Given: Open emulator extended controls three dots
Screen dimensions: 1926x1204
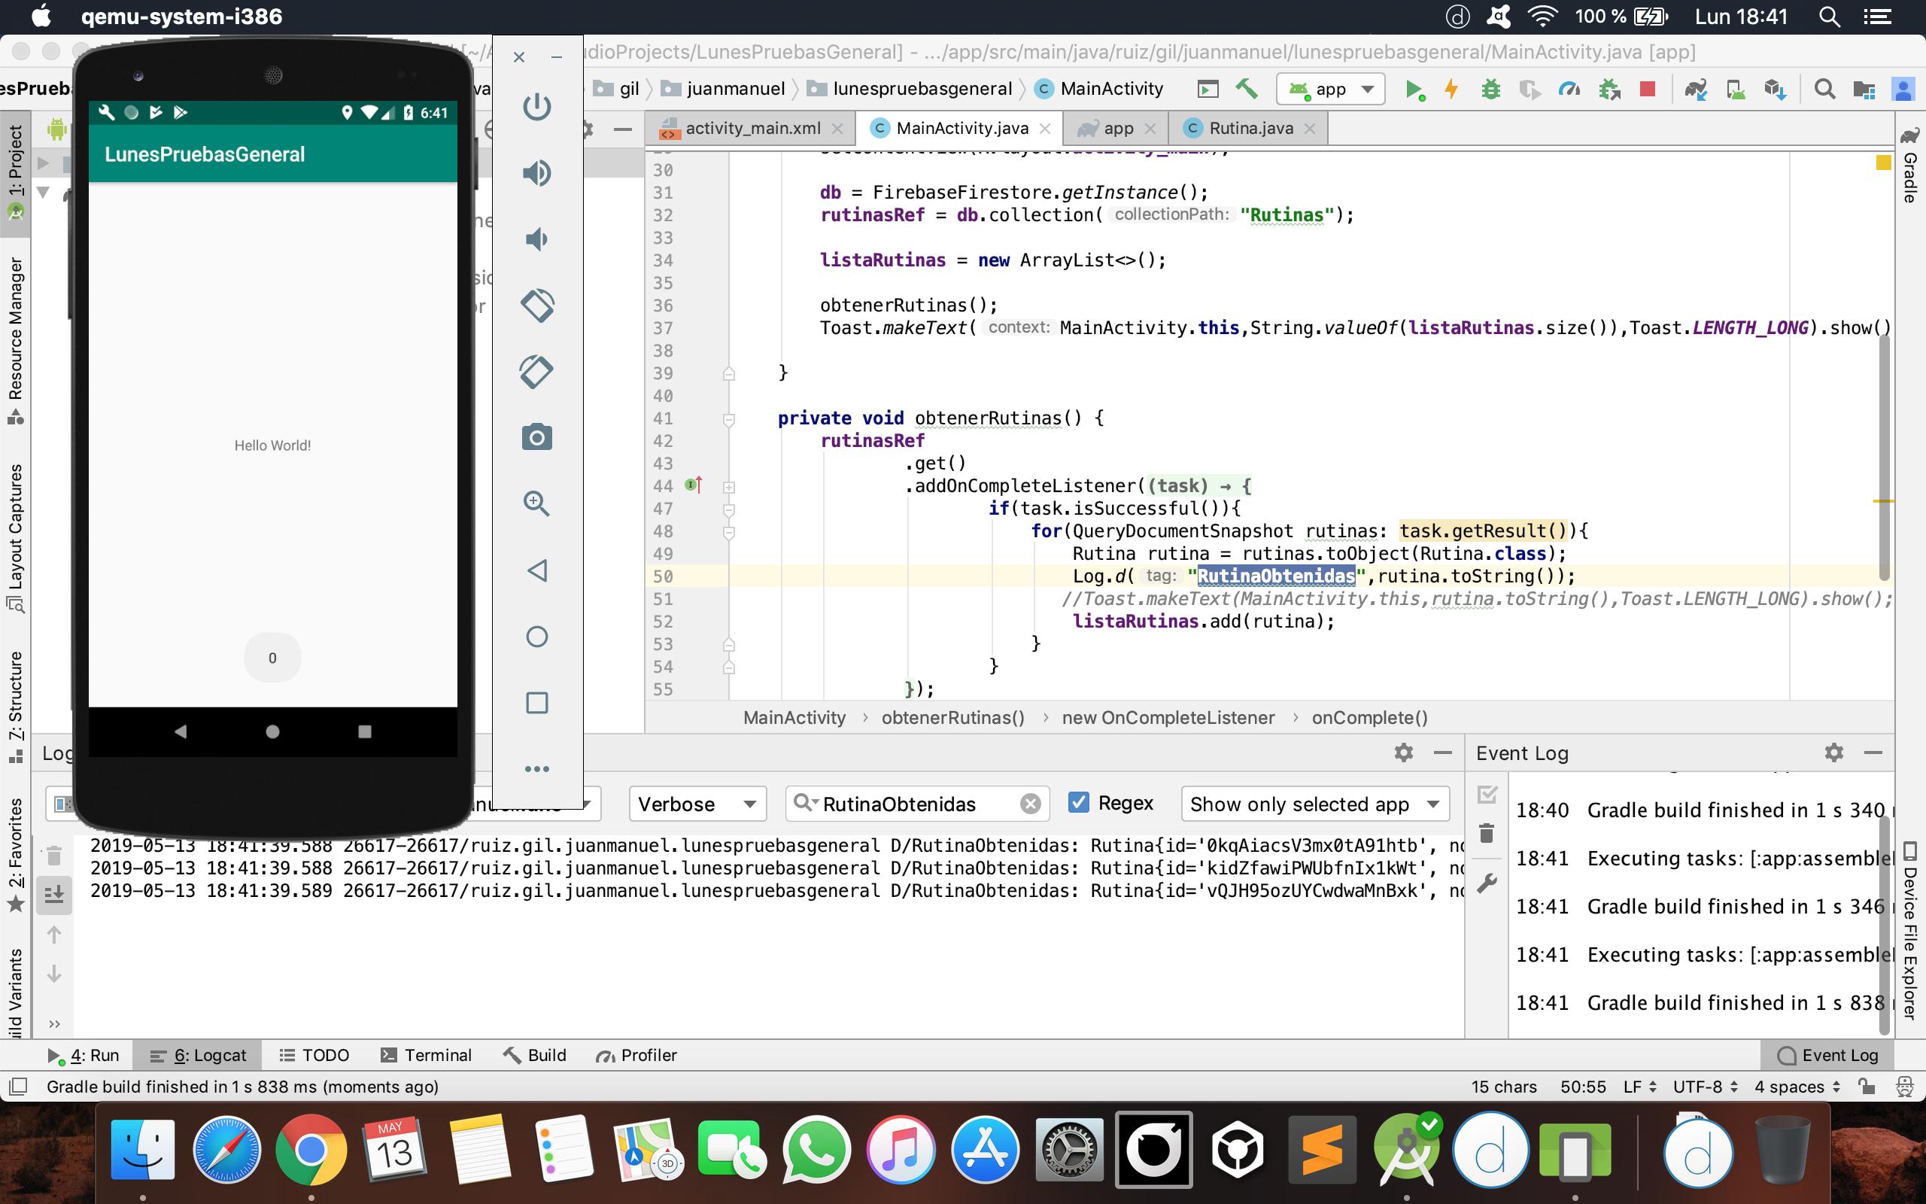Looking at the screenshot, I should (537, 769).
